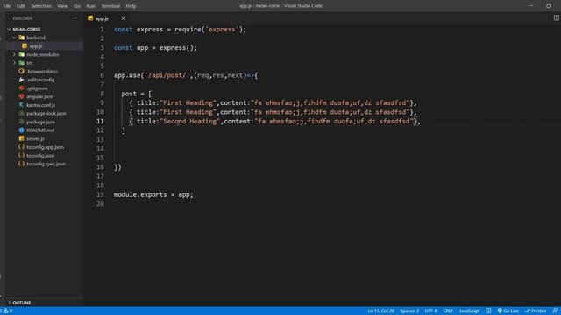Viewport: 561px width, 315px height.
Task: Open the View menu
Action: [62, 6]
